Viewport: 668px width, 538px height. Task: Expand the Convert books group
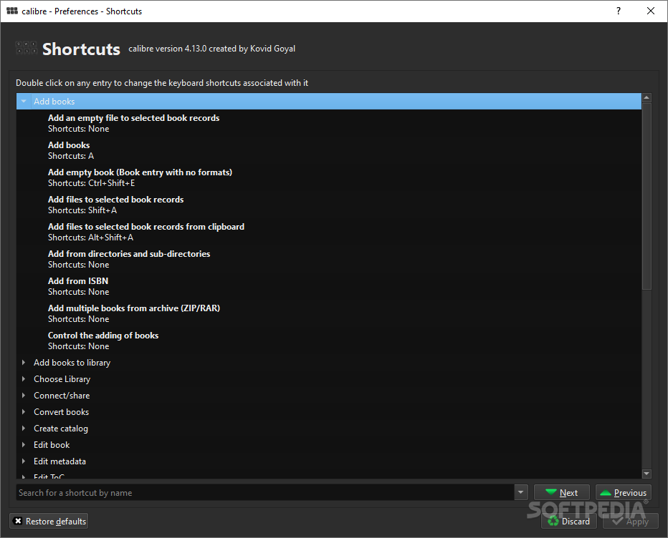coord(24,411)
